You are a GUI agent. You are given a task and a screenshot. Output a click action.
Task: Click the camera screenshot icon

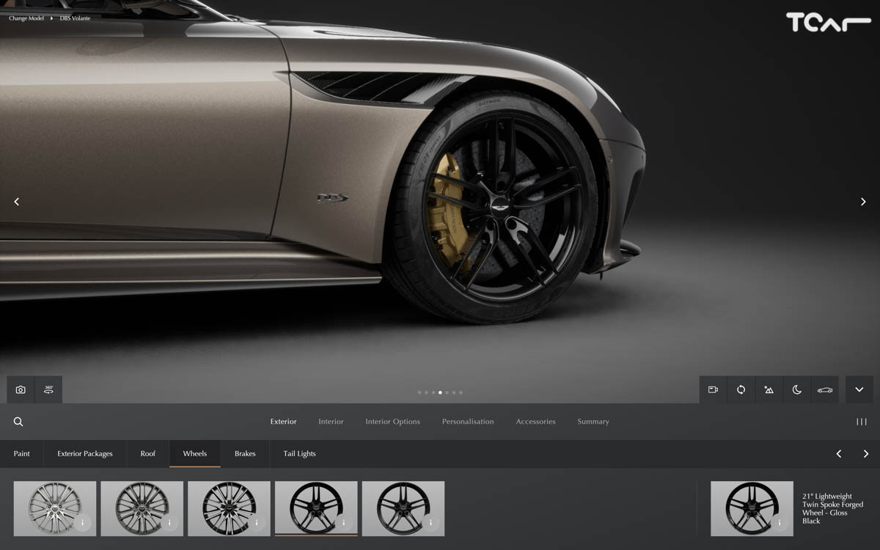[21, 390]
